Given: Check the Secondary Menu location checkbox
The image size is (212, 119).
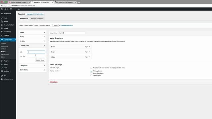Looking at the screenshot, I should (x=91, y=73).
